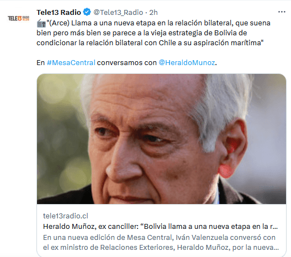Image resolution: width=291 pixels, height=257 pixels.
Task: Click the radio emoji before the quote
Action: (x=41, y=23)
